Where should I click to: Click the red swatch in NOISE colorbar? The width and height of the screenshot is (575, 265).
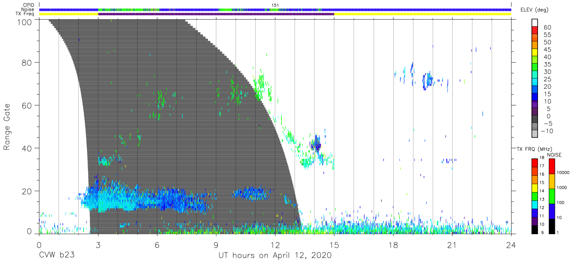(552, 166)
